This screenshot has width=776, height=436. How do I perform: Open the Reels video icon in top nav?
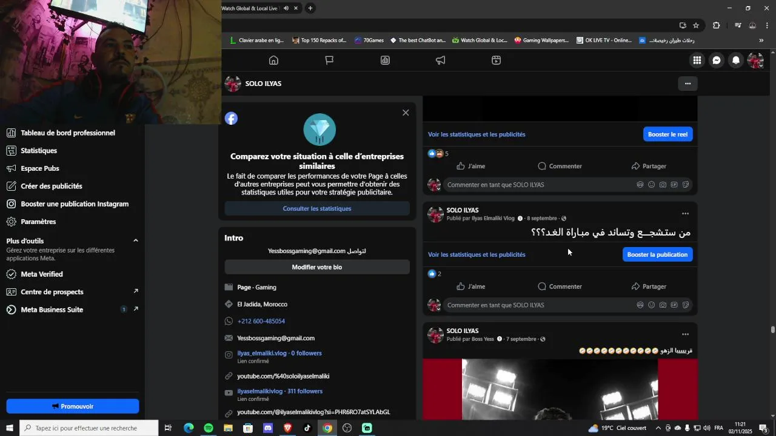point(496,61)
